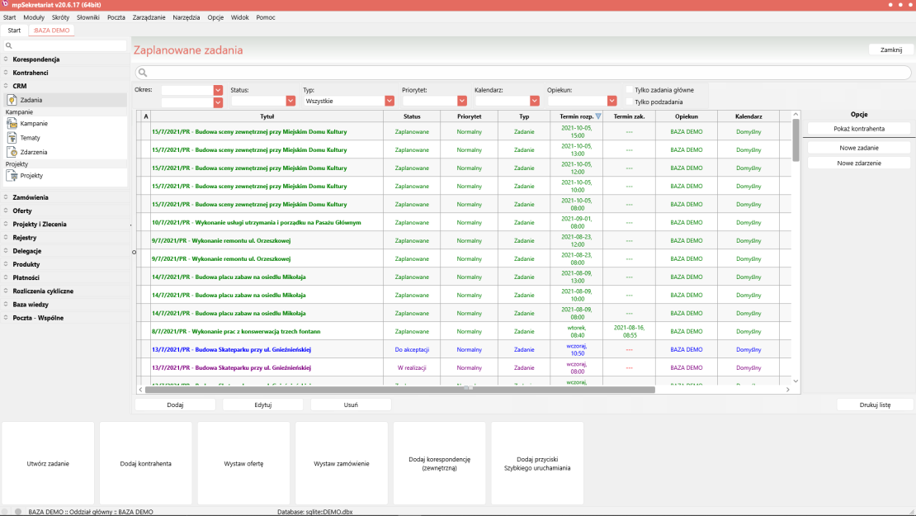Click Nowe zdarzenie button

pyautogui.click(x=859, y=163)
